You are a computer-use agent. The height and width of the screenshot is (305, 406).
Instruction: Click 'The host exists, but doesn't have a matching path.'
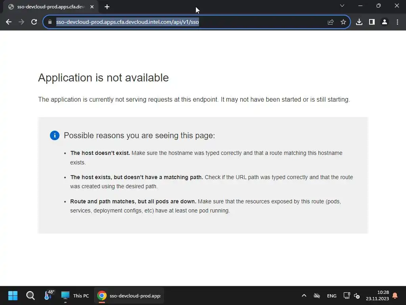point(137,177)
